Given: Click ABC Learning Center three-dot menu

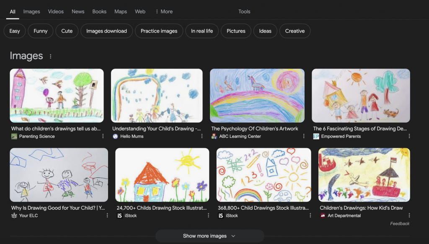Looking at the screenshot, I should tap(304, 136).
